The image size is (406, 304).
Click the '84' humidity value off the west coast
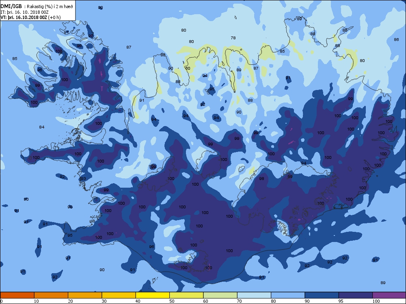click(42, 127)
